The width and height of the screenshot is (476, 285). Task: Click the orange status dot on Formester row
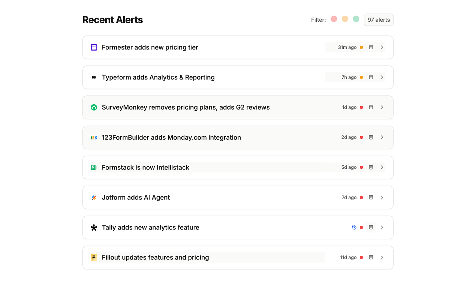361,47
